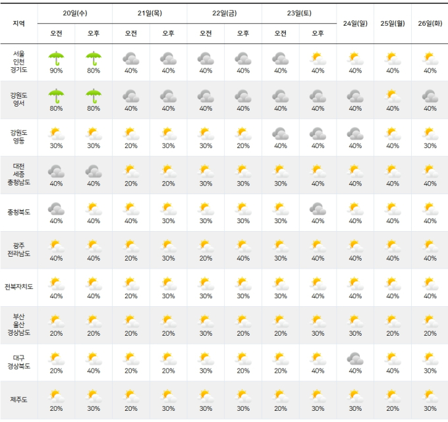
Task: Select the 22일(금) date header
Action: coord(225,13)
